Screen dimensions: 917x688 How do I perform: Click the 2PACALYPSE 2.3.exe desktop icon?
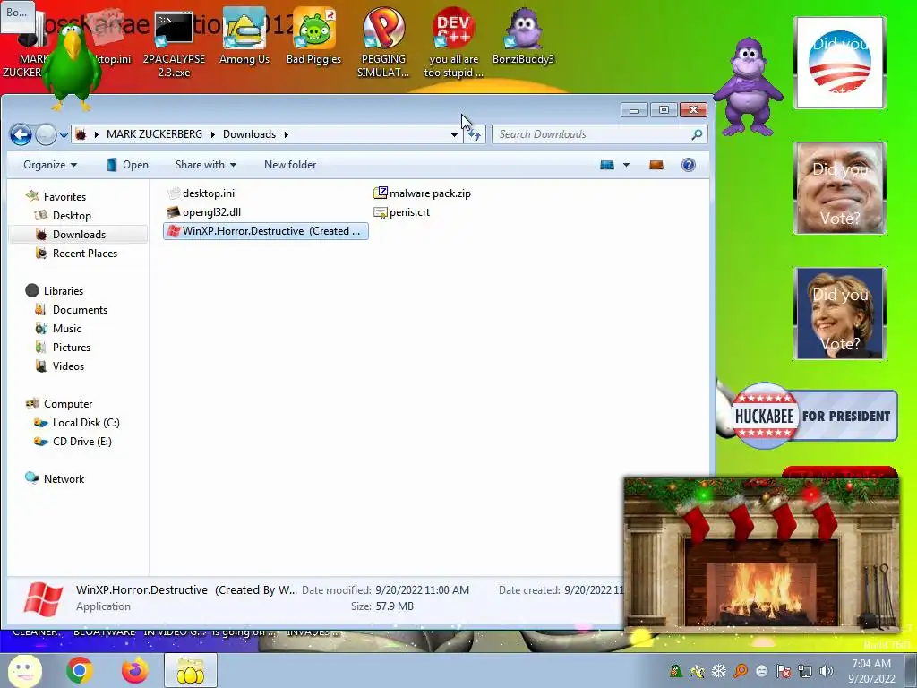(174, 44)
